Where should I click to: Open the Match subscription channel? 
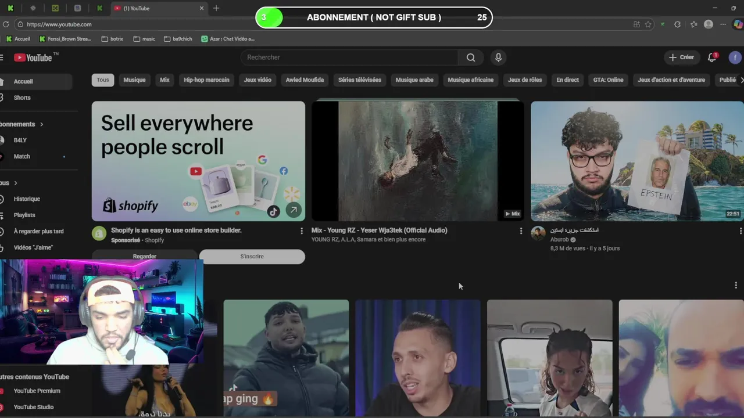pyautogui.click(x=35, y=156)
